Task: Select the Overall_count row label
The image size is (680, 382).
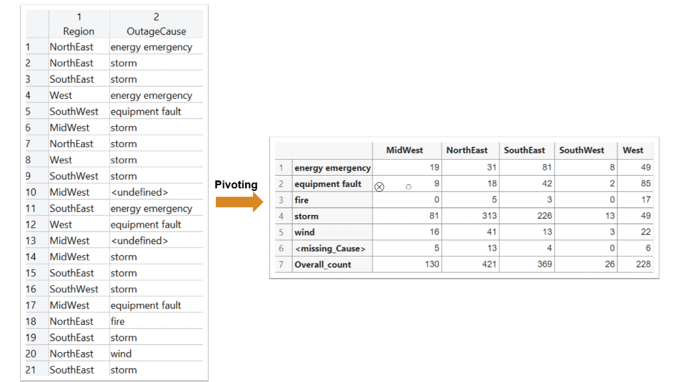Action: pyautogui.click(x=323, y=265)
